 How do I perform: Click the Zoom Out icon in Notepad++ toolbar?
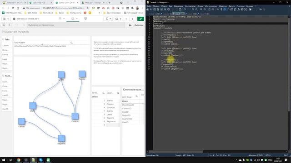[x=205, y=10]
